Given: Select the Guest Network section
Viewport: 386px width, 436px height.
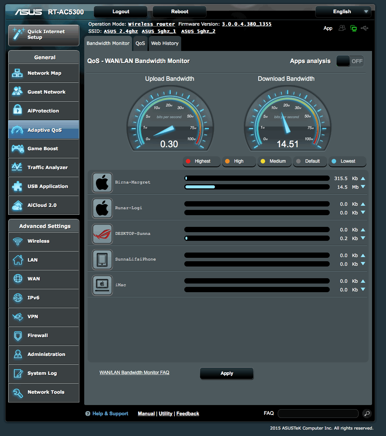Looking at the screenshot, I should (x=43, y=92).
